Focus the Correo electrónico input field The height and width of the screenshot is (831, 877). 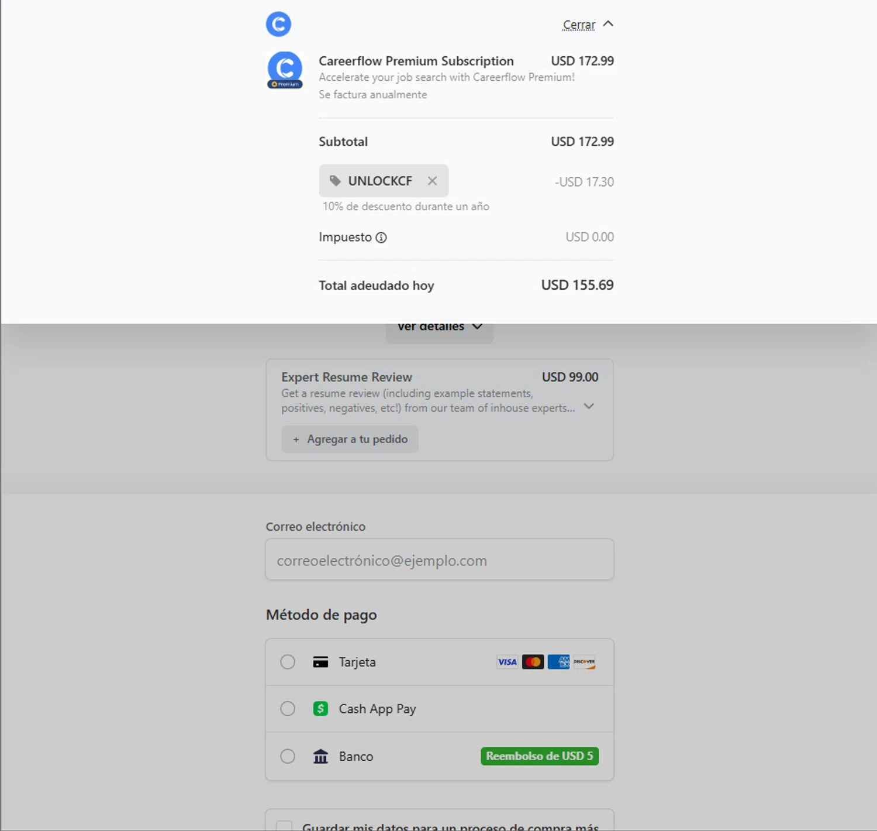[x=440, y=559]
